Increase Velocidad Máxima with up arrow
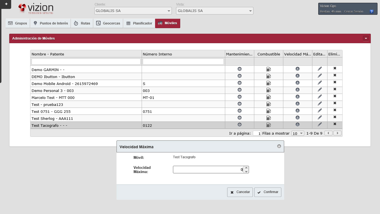This screenshot has width=380, height=214. (x=246, y=168)
